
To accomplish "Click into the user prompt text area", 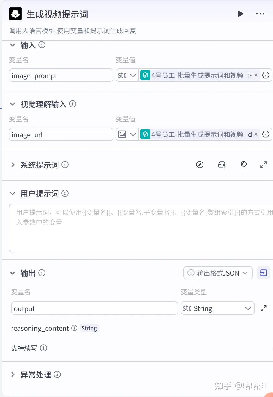I will [x=140, y=232].
